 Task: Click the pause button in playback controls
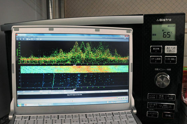[x=122, y=99]
